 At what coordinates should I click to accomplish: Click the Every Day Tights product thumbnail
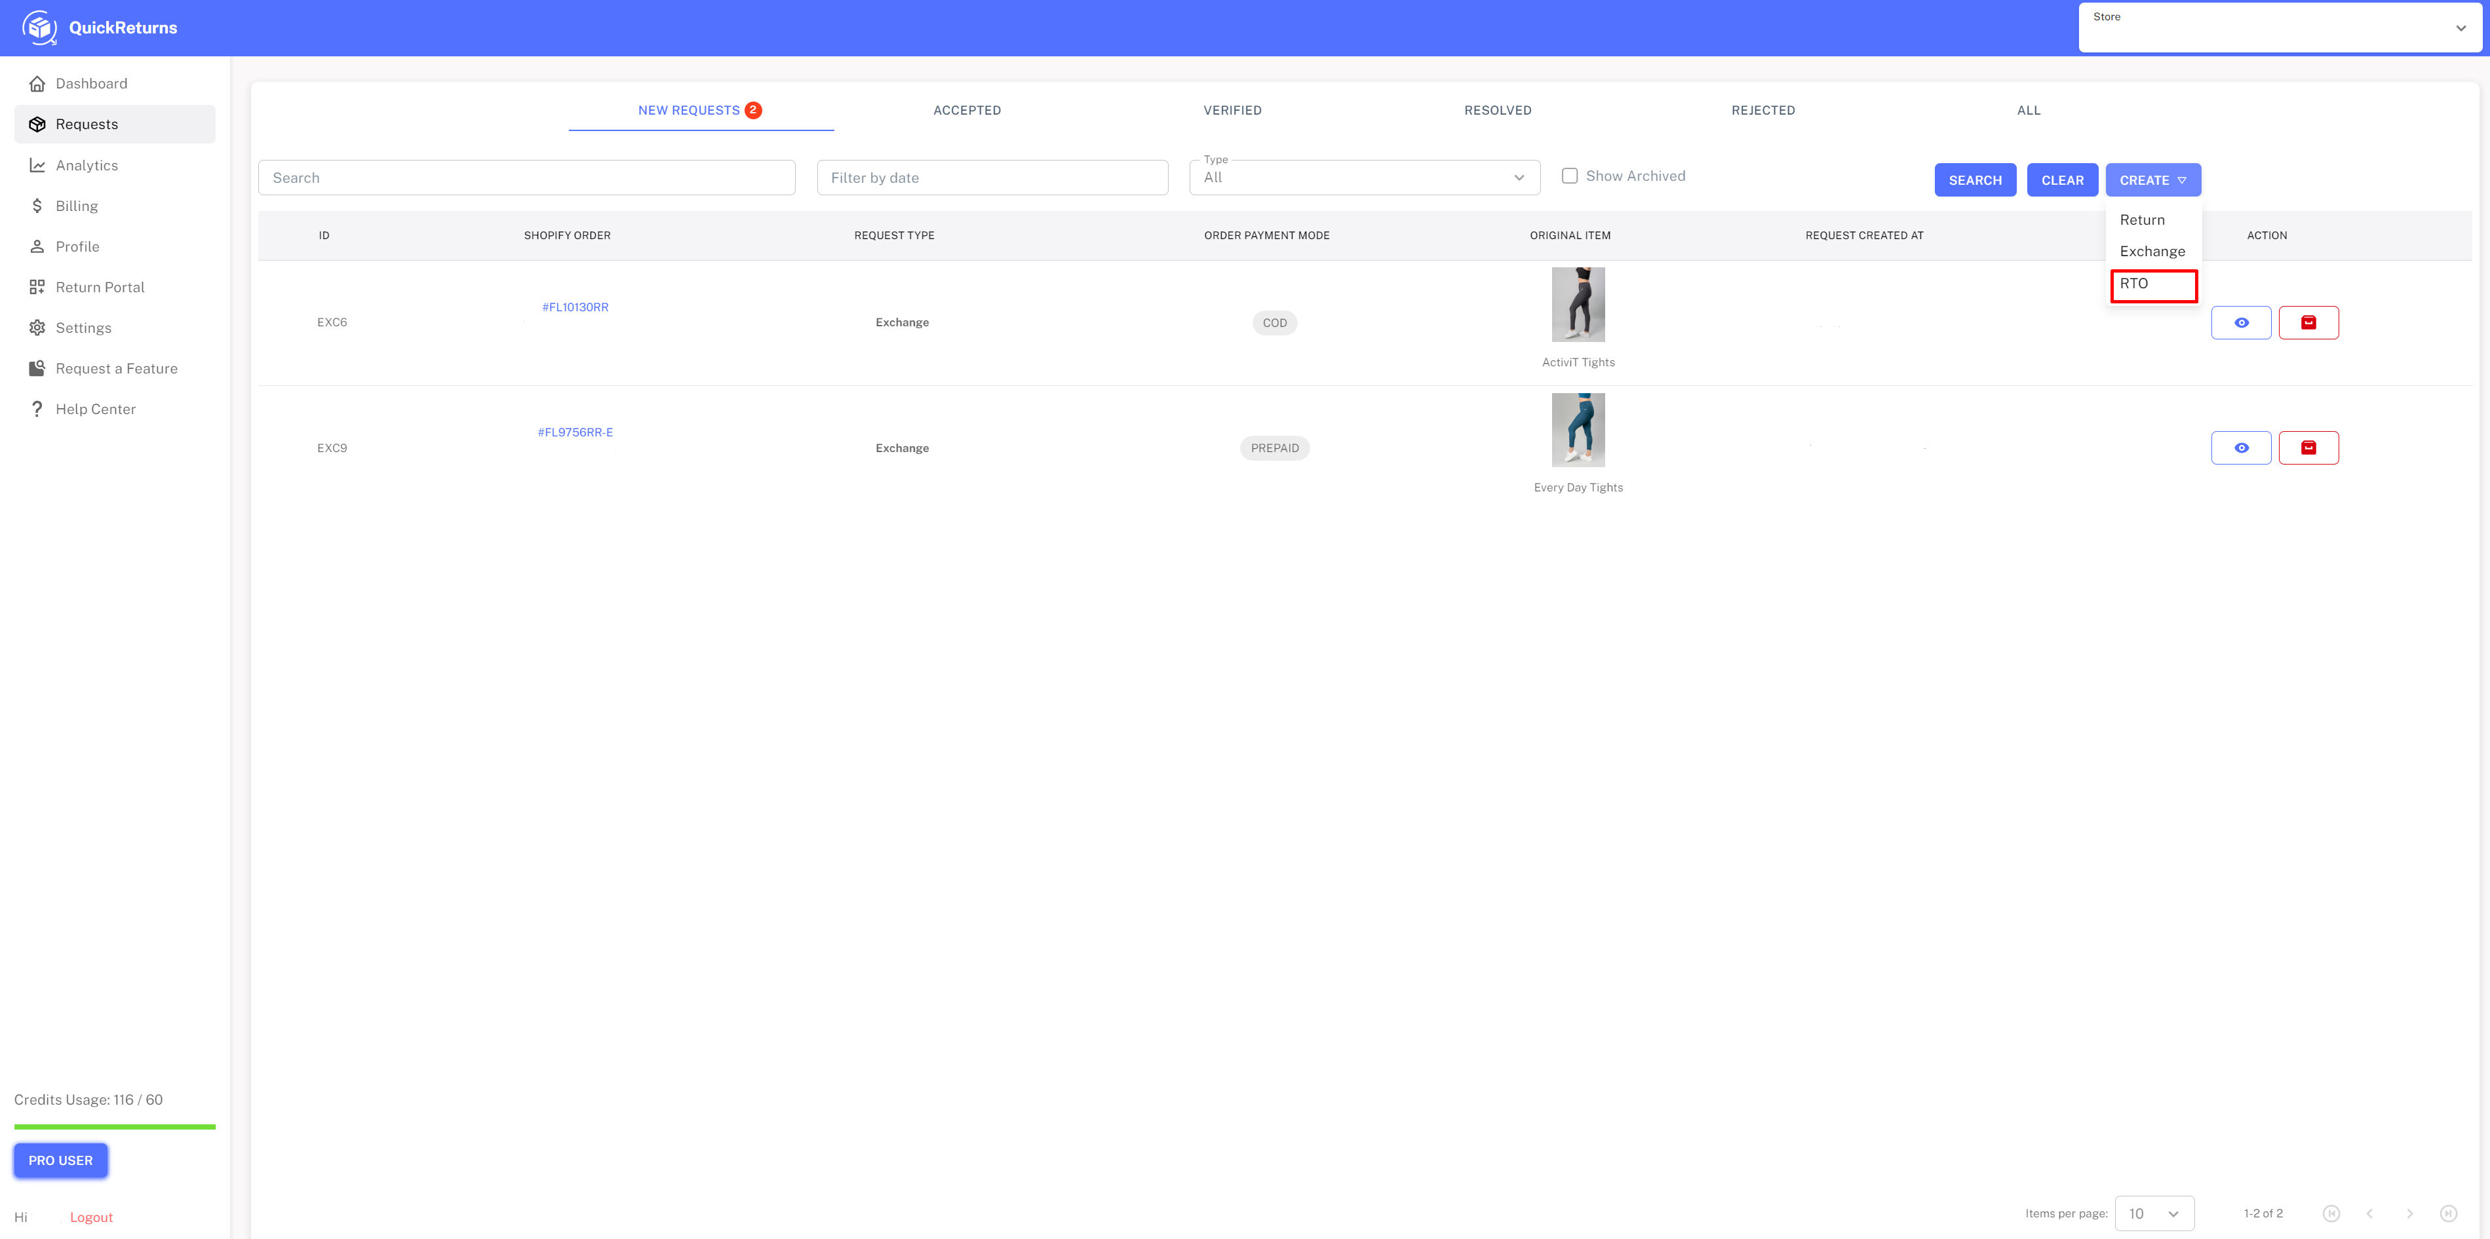click(1578, 430)
